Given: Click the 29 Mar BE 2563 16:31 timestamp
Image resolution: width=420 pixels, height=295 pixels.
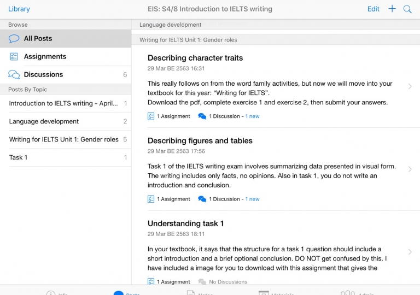Looking at the screenshot, I should (x=176, y=68).
